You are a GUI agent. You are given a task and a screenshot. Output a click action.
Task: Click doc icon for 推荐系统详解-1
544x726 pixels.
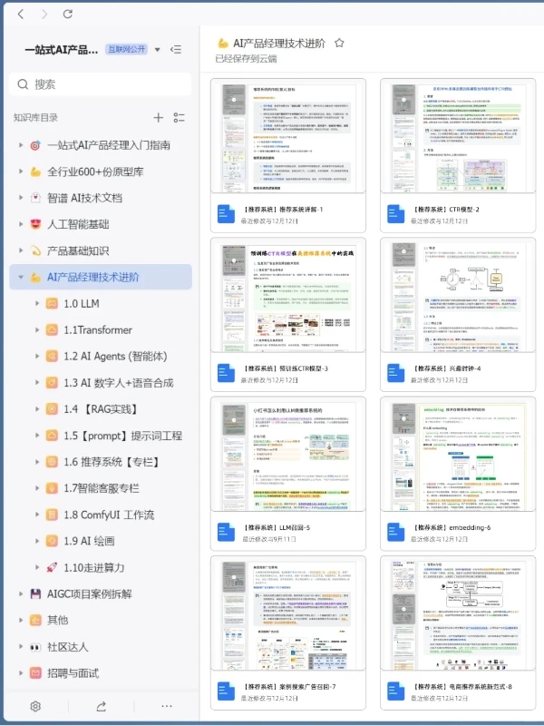[x=226, y=214]
